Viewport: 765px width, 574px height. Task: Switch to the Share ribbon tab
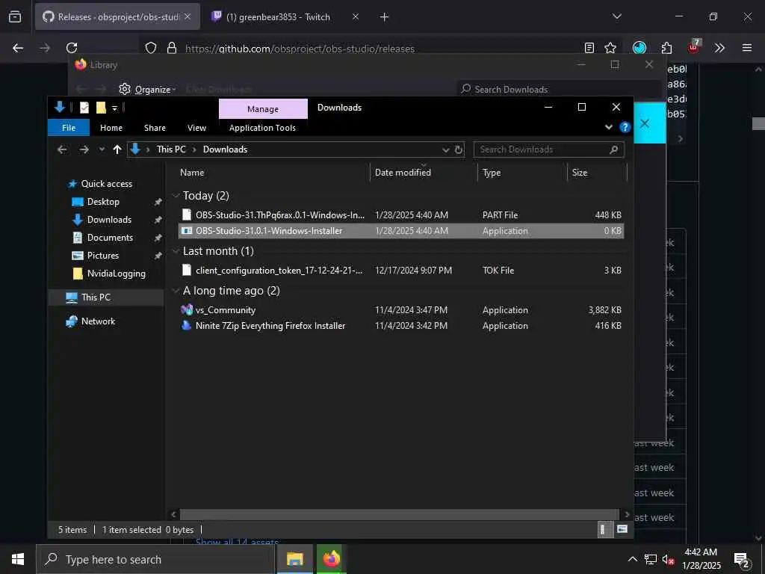tap(155, 128)
